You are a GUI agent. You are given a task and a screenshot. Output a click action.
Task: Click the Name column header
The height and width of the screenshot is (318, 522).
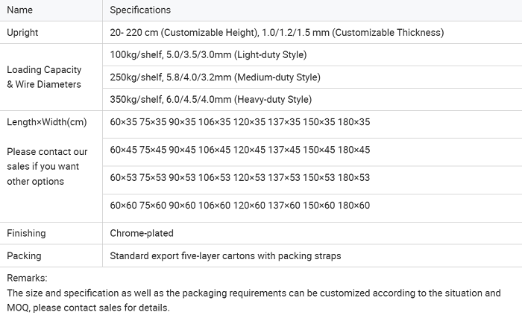pos(19,10)
